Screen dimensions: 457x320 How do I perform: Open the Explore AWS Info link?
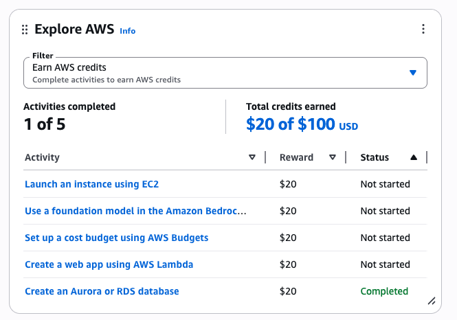coord(128,31)
